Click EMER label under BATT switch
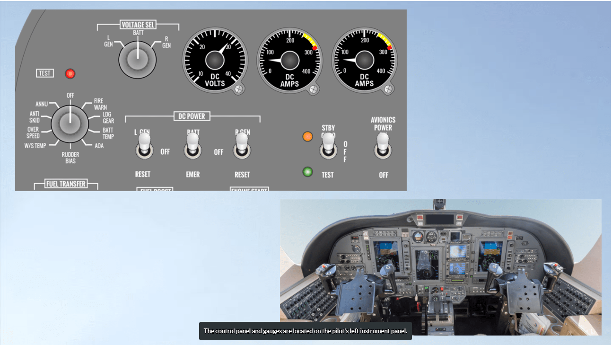Screen dimensions: 612x345 [193, 174]
